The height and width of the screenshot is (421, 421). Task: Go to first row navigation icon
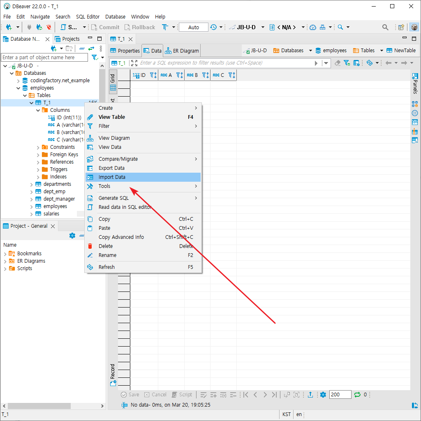(246, 394)
